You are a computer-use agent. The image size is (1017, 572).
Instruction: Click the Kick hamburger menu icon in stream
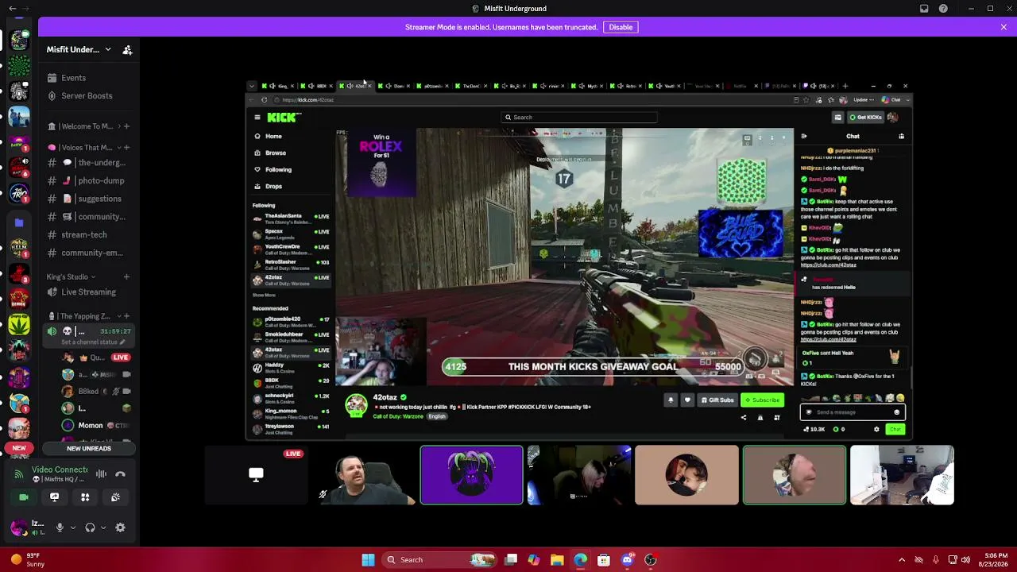point(257,118)
